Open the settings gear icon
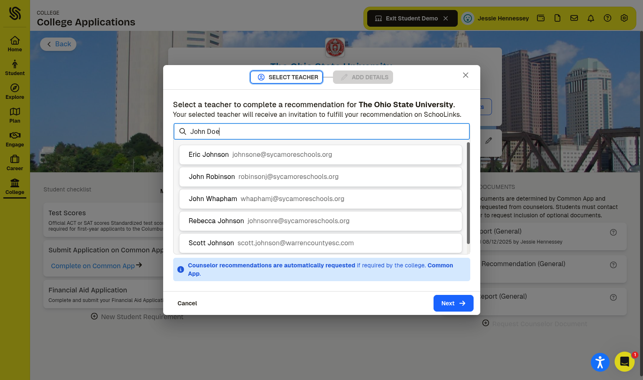This screenshot has height=380, width=643. 624,18
